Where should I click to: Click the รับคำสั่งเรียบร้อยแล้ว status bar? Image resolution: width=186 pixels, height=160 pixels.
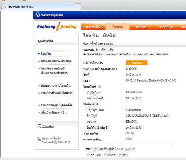click(x=134, y=43)
